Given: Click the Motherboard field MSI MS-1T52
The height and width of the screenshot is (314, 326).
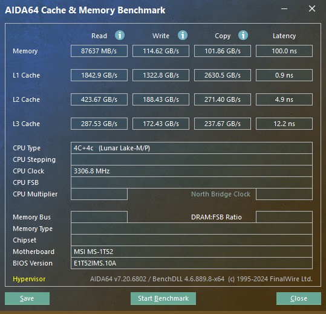Looking at the screenshot, I should point(192,252).
